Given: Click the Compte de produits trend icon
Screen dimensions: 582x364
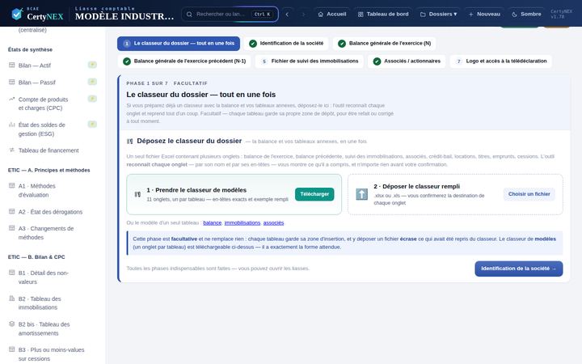Looking at the screenshot, I should point(12,99).
